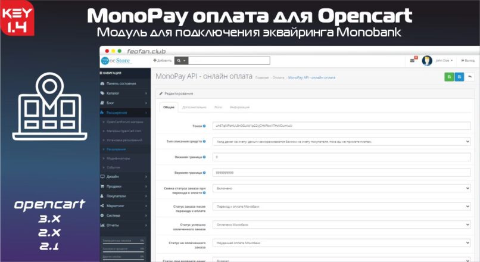Click the Блог sidebar icon
Screen dimensions: 480x262
[102, 103]
